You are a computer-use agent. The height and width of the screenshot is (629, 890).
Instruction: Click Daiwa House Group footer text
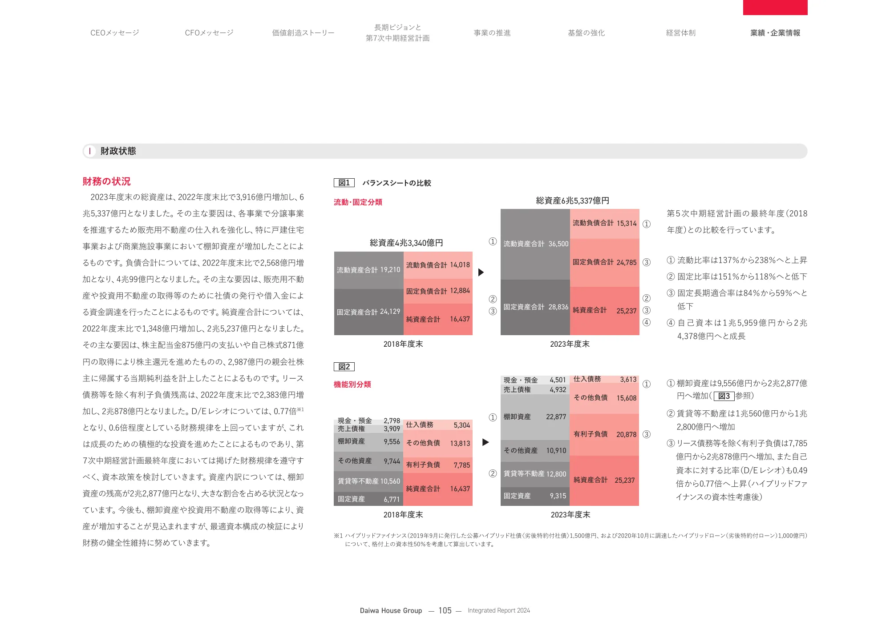[391, 611]
